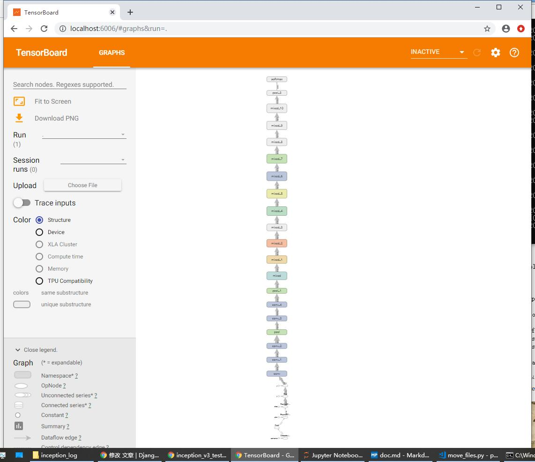Click Download PNG label

(57, 118)
